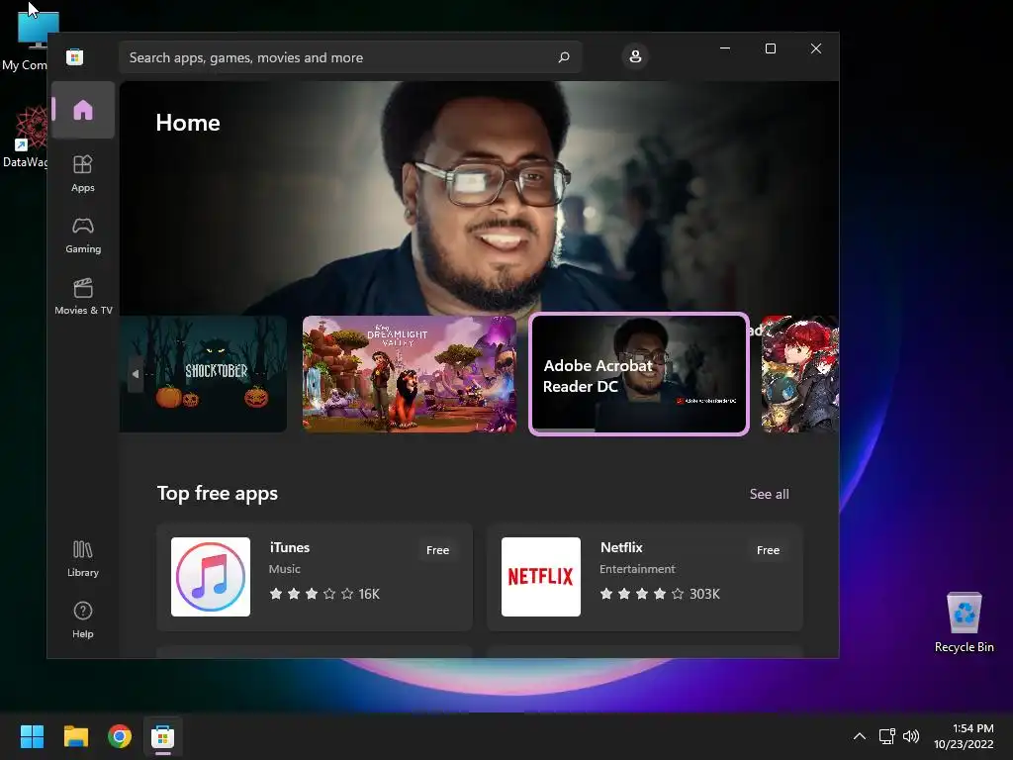Click the search magnifier icon
The image size is (1013, 760).
(x=564, y=56)
